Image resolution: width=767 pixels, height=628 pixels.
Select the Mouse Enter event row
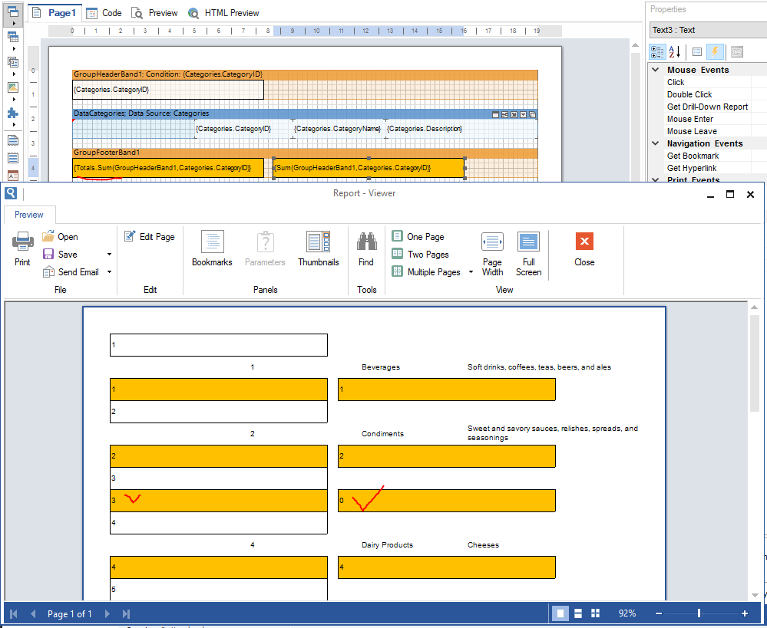tap(707, 119)
